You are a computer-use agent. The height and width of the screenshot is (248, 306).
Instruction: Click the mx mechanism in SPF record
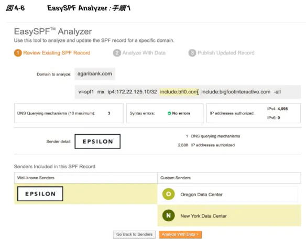pyautogui.click(x=101, y=92)
